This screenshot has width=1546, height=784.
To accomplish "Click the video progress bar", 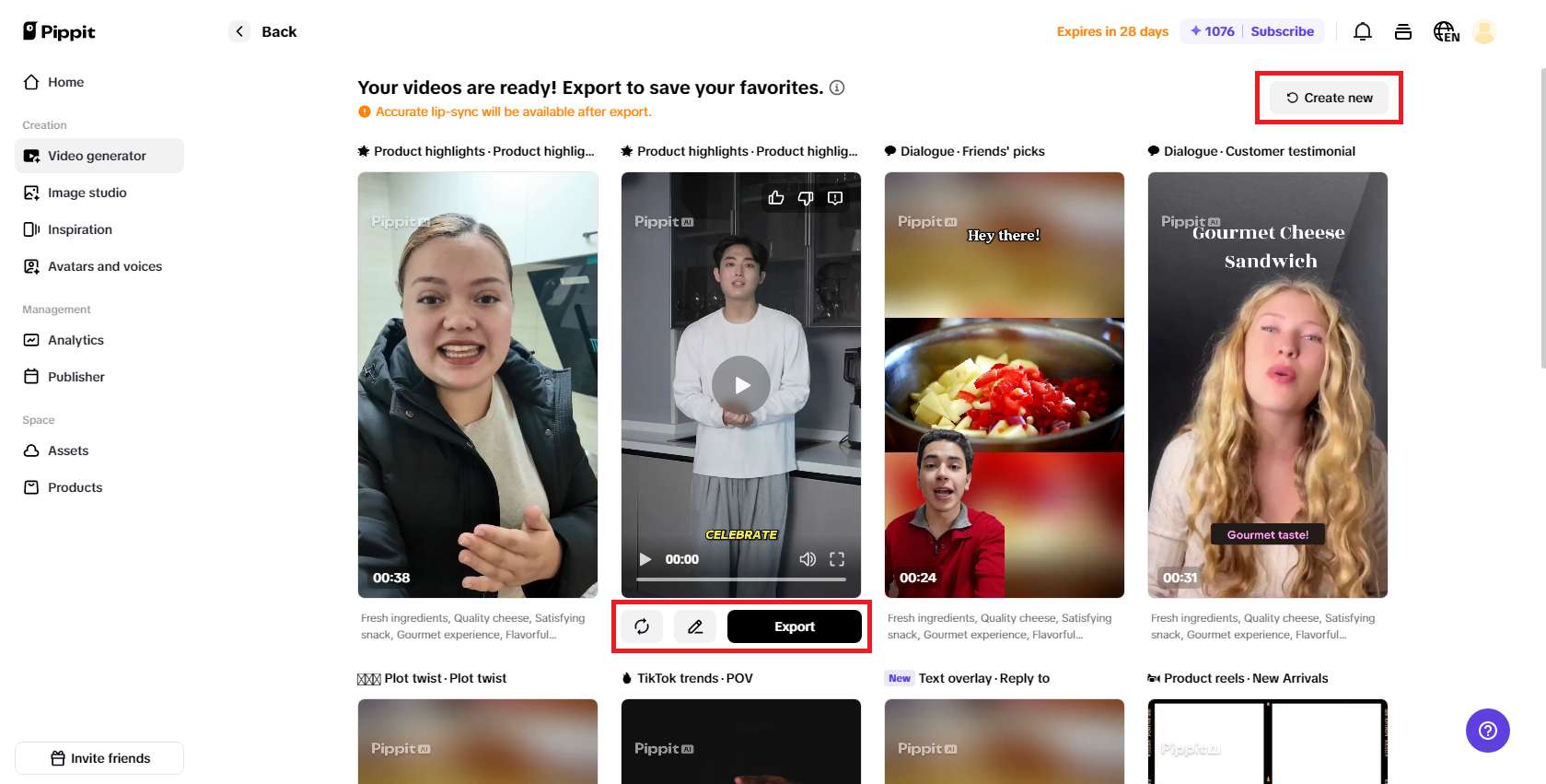I will (x=741, y=579).
